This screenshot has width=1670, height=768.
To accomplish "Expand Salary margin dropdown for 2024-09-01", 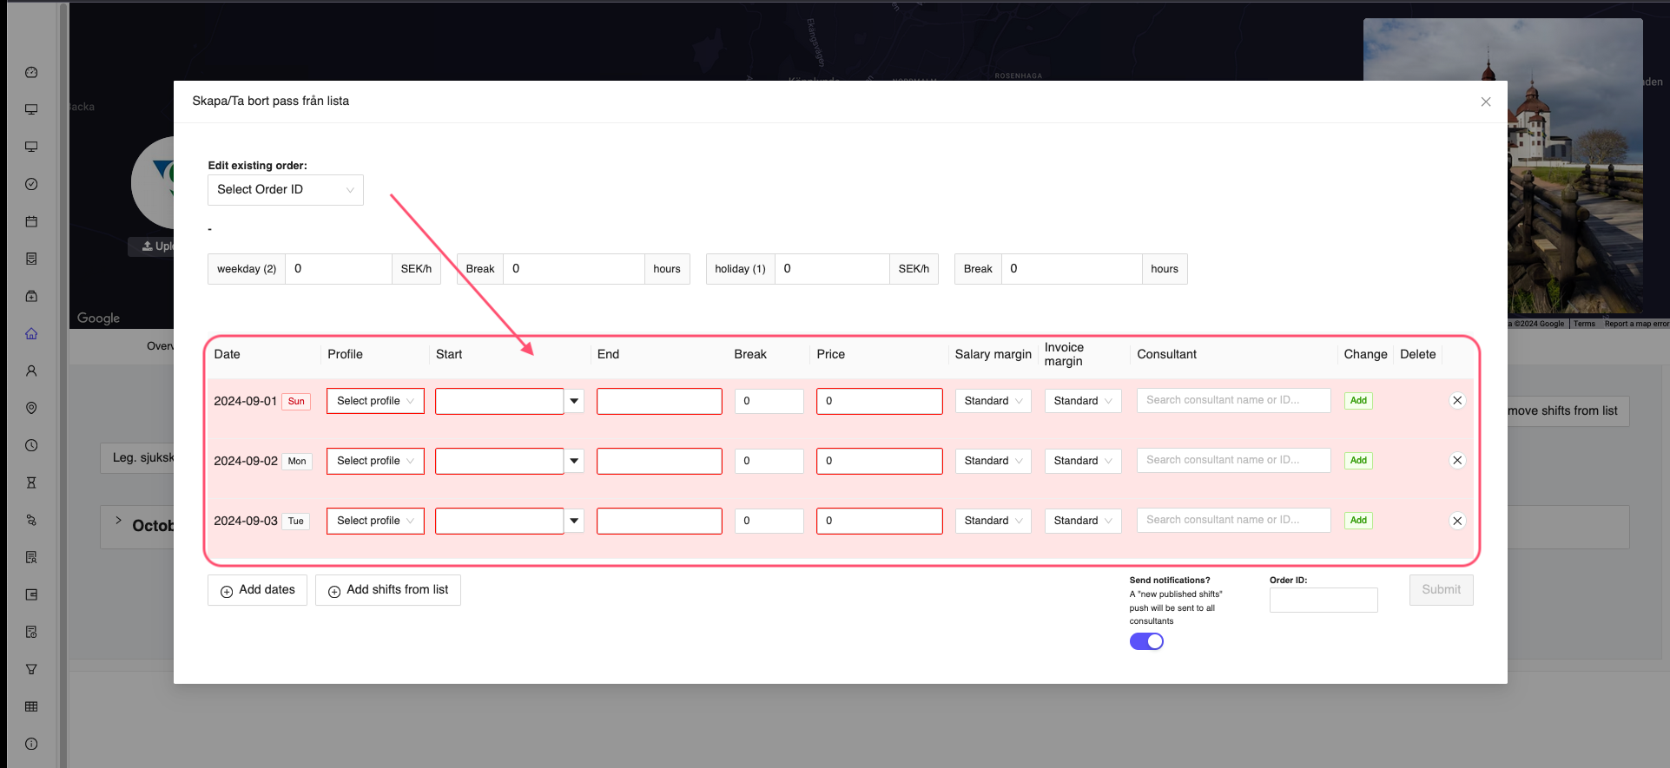I will [x=993, y=401].
